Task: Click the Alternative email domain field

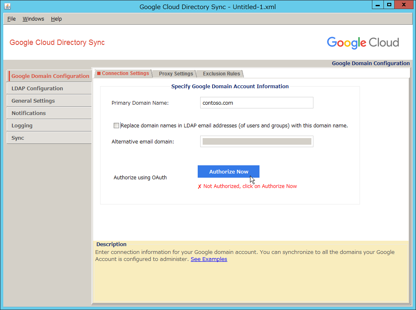Action: 257,141
